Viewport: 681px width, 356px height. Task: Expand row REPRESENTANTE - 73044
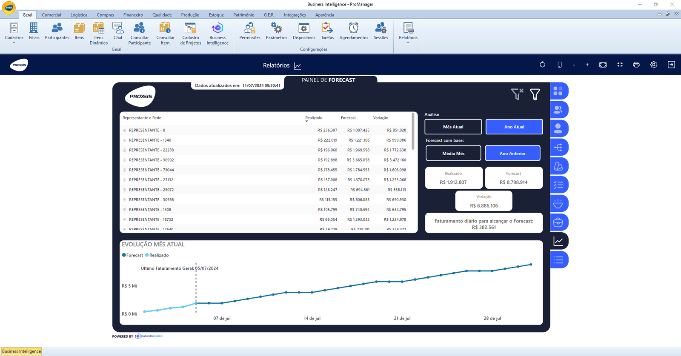(x=125, y=170)
